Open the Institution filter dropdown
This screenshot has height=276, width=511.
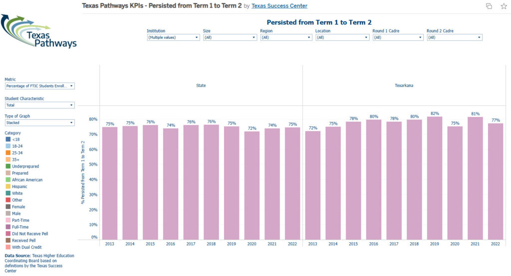click(173, 37)
